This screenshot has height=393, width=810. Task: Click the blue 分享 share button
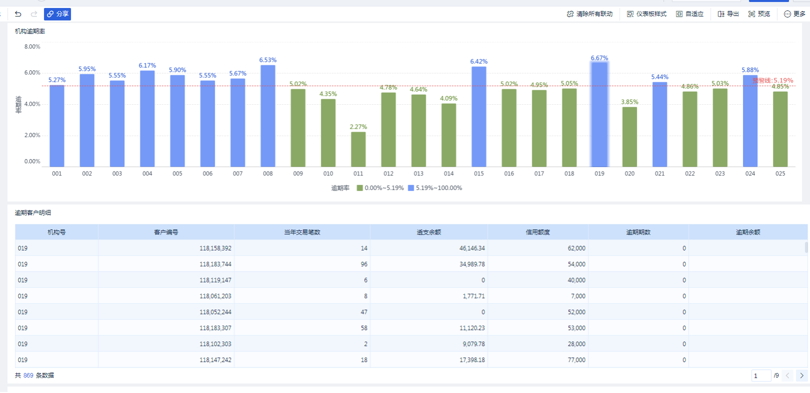click(x=57, y=14)
